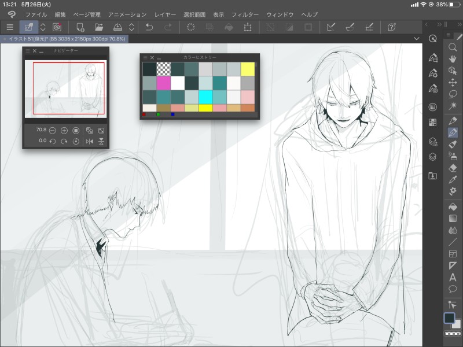
Task: Select the Decoration gear-brush tool
Action: pyautogui.click(x=453, y=191)
